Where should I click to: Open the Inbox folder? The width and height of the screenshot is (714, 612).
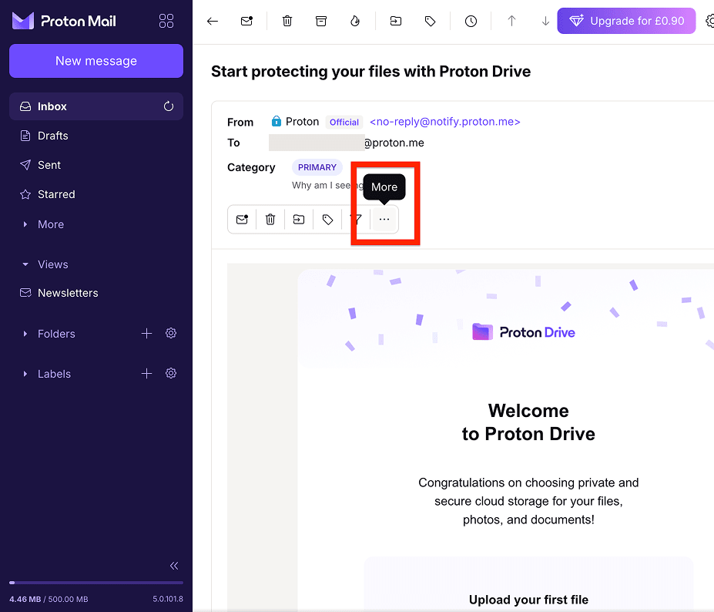pyautogui.click(x=96, y=106)
